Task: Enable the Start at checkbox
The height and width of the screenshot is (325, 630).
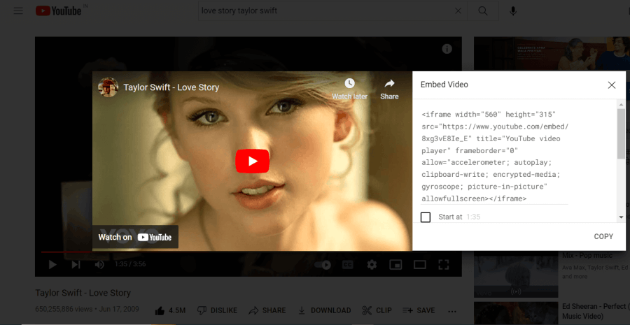Action: coord(426,217)
